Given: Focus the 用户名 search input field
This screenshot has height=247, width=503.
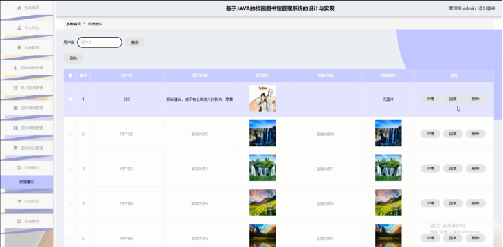Looking at the screenshot, I should [x=100, y=43].
